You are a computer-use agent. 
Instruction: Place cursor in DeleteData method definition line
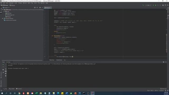tap(58, 36)
